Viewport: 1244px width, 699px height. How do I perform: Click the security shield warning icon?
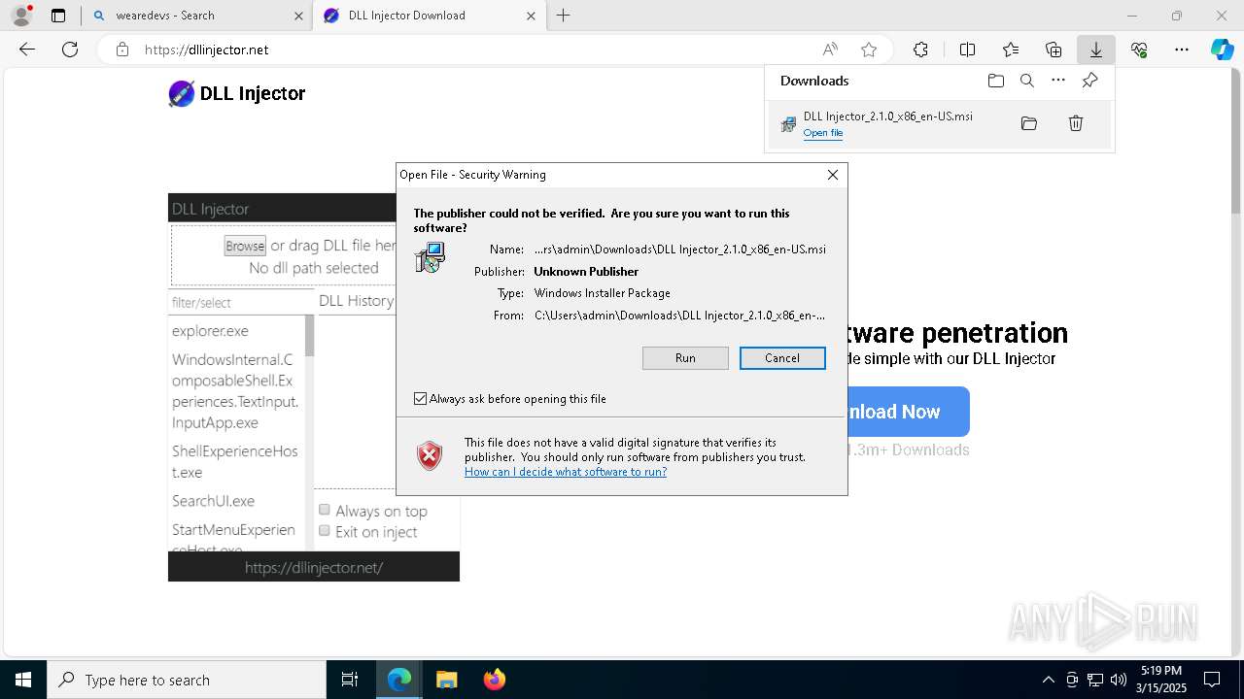pyautogui.click(x=430, y=455)
